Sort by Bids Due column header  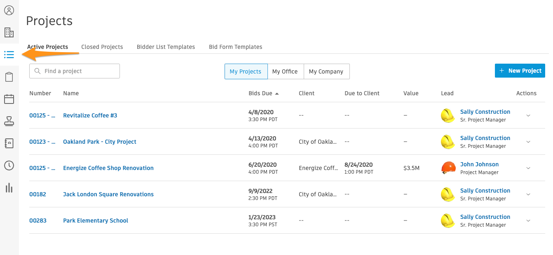tap(260, 93)
